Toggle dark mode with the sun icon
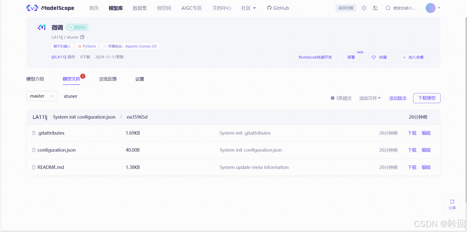This screenshot has height=232, width=467. [364, 8]
